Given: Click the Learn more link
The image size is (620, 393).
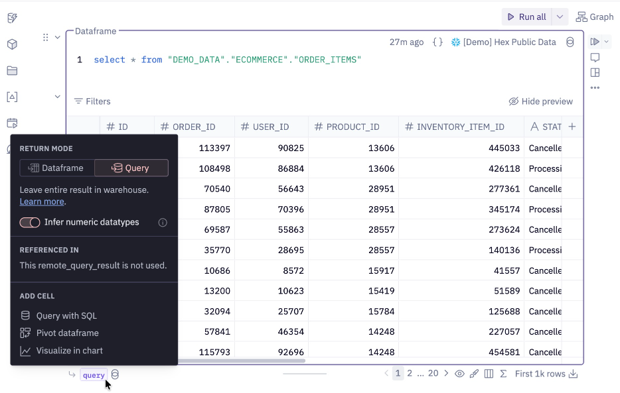Looking at the screenshot, I should click(41, 201).
